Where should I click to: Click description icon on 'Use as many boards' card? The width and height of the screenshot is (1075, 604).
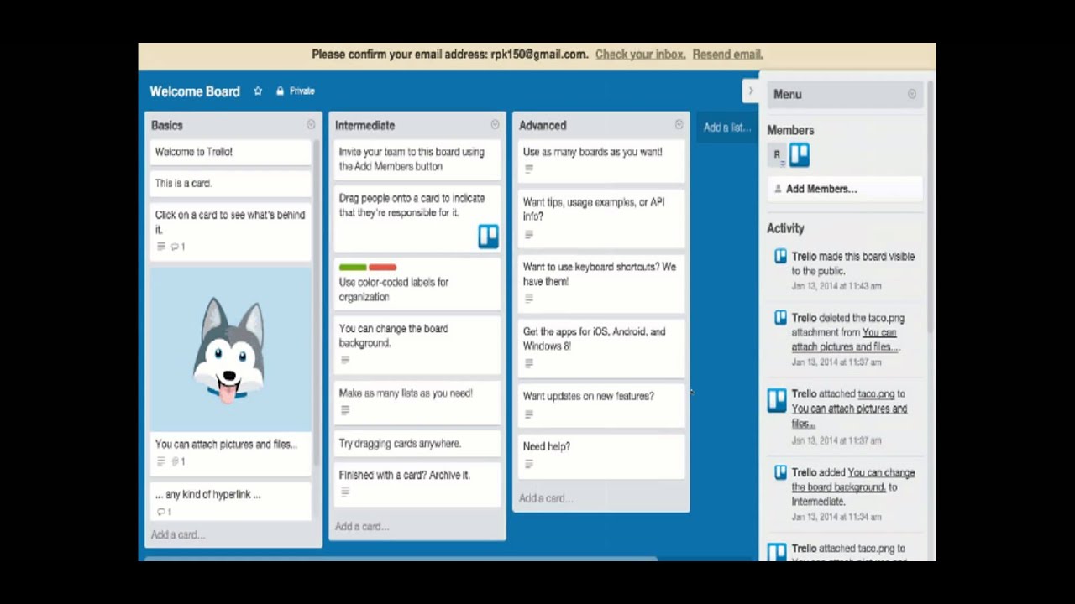(529, 169)
